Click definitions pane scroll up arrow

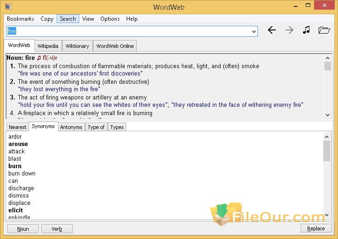point(328,58)
